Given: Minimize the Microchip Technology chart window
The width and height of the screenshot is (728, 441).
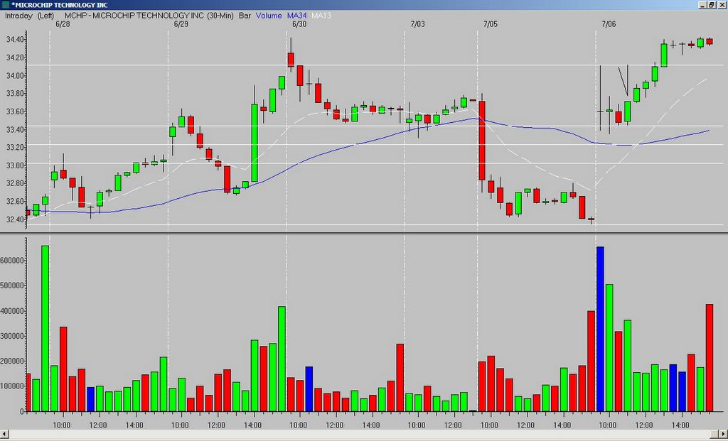Looking at the screenshot, I should tap(702, 5).
